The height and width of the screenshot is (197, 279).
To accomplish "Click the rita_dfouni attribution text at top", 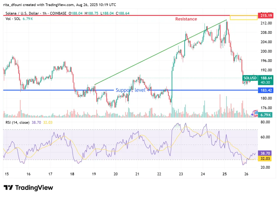I will tap(60, 5).
